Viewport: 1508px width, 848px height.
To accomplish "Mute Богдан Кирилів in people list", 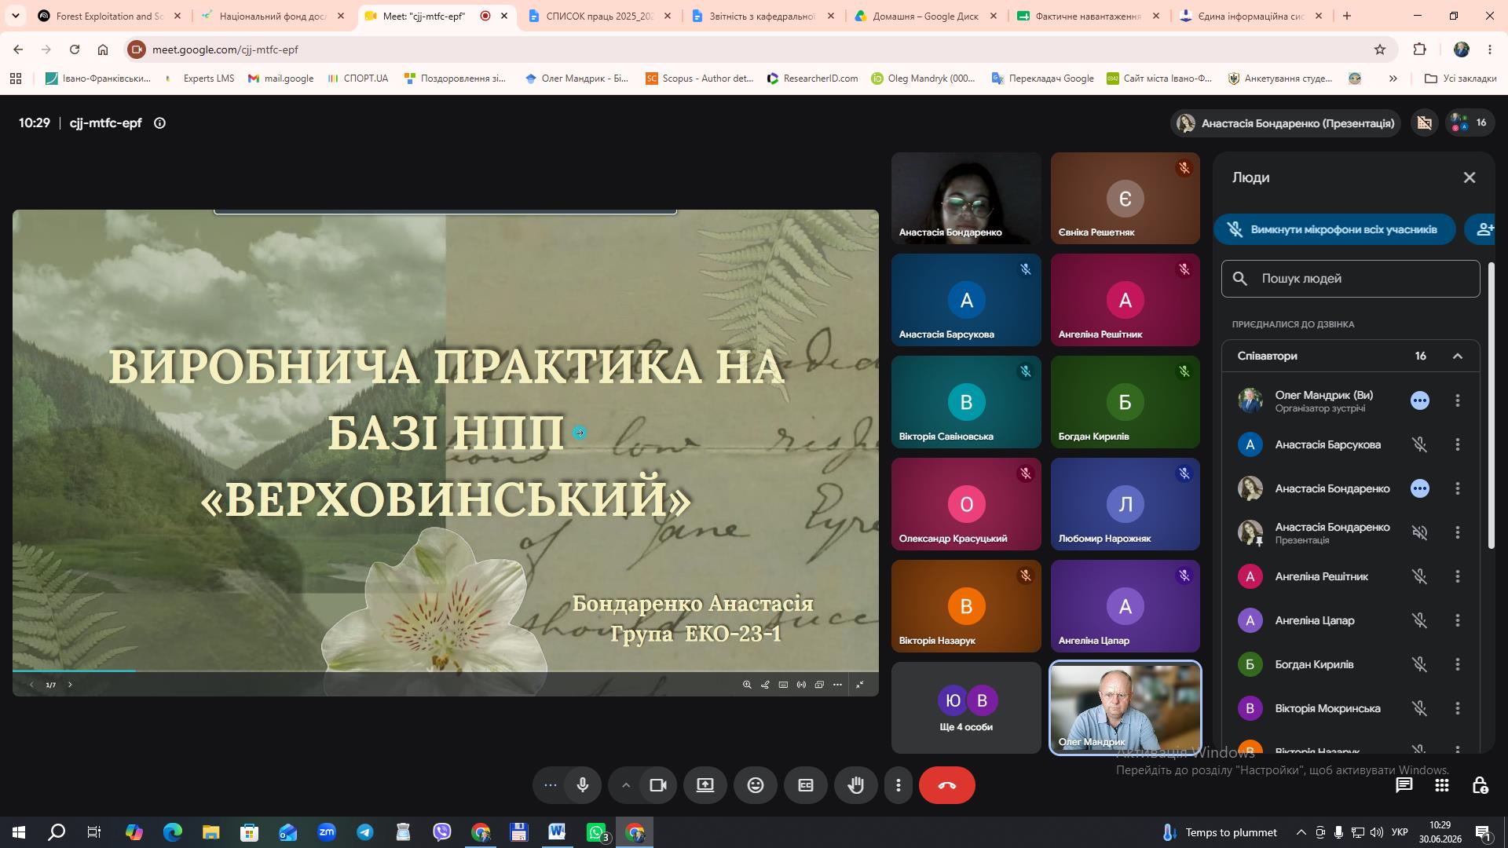I will click(x=1419, y=664).
